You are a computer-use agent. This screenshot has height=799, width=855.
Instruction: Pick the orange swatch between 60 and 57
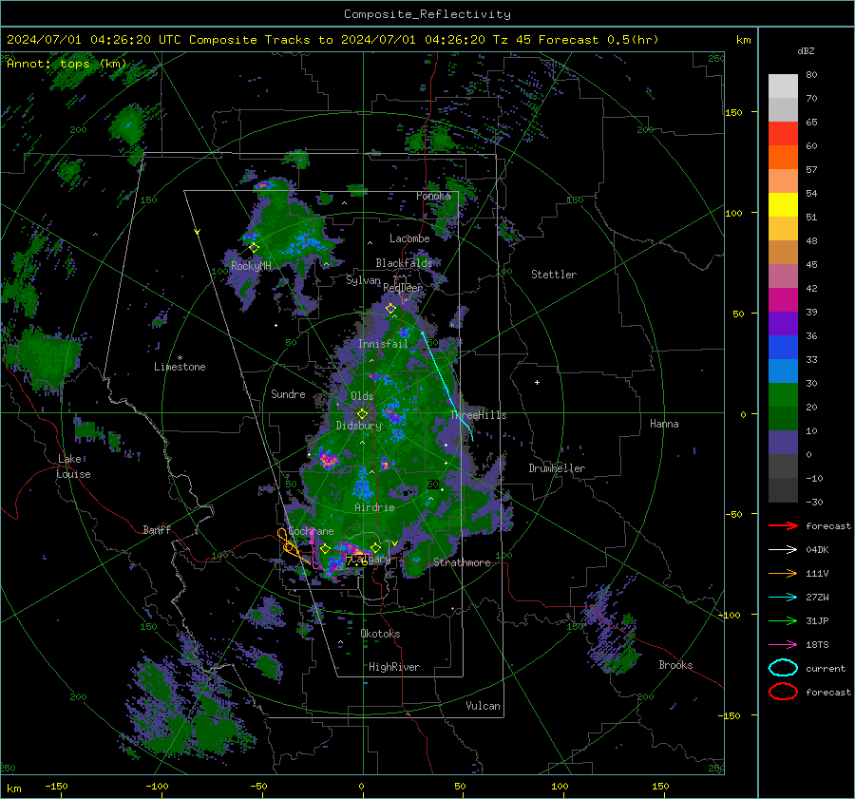[x=783, y=158]
